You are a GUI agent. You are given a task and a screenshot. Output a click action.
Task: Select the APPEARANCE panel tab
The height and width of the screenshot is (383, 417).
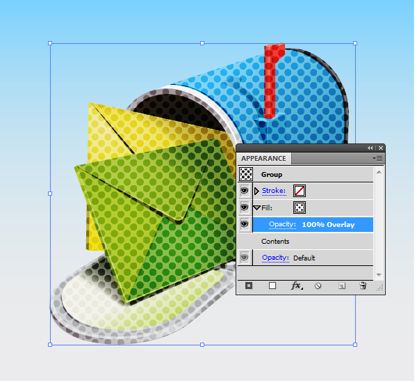pyautogui.click(x=263, y=159)
